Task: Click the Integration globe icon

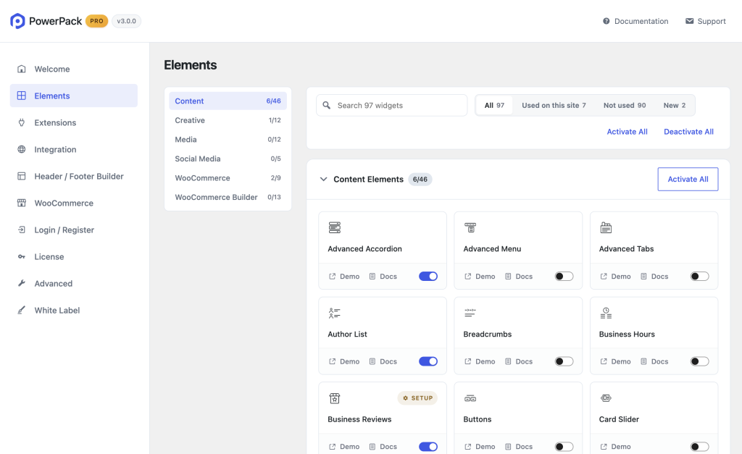Action: click(21, 149)
